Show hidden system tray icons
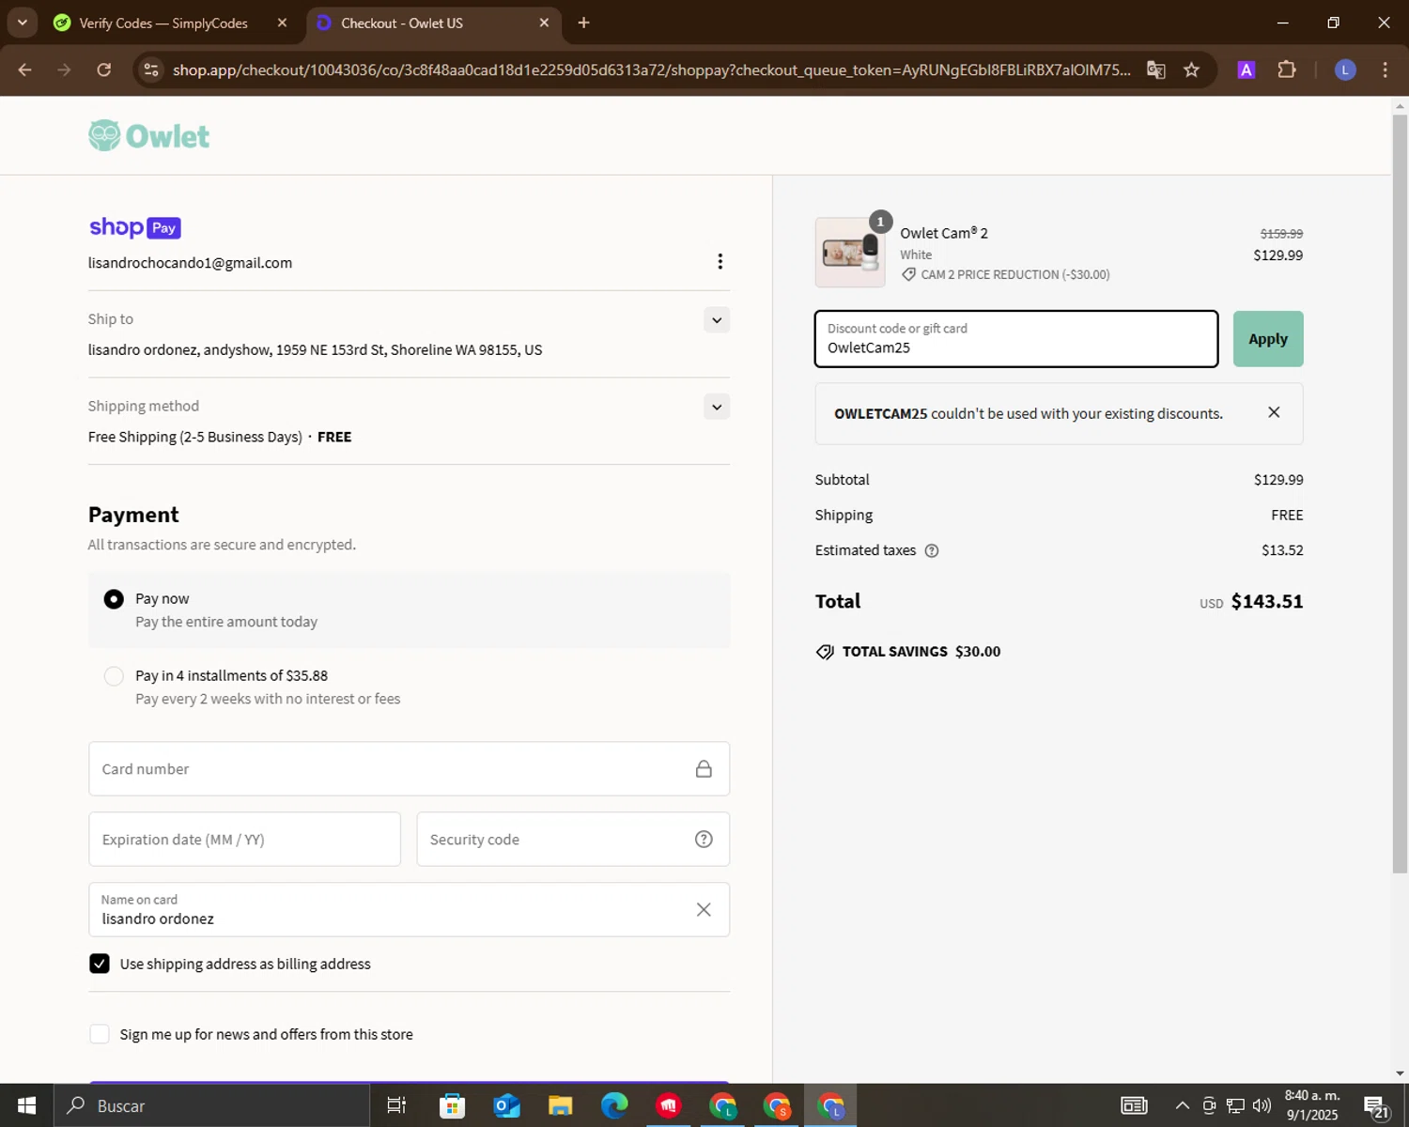This screenshot has width=1409, height=1127. tap(1182, 1105)
